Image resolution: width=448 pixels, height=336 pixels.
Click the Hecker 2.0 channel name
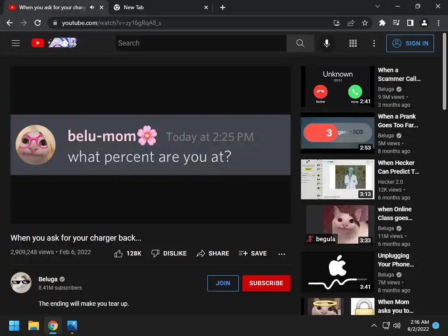390,182
